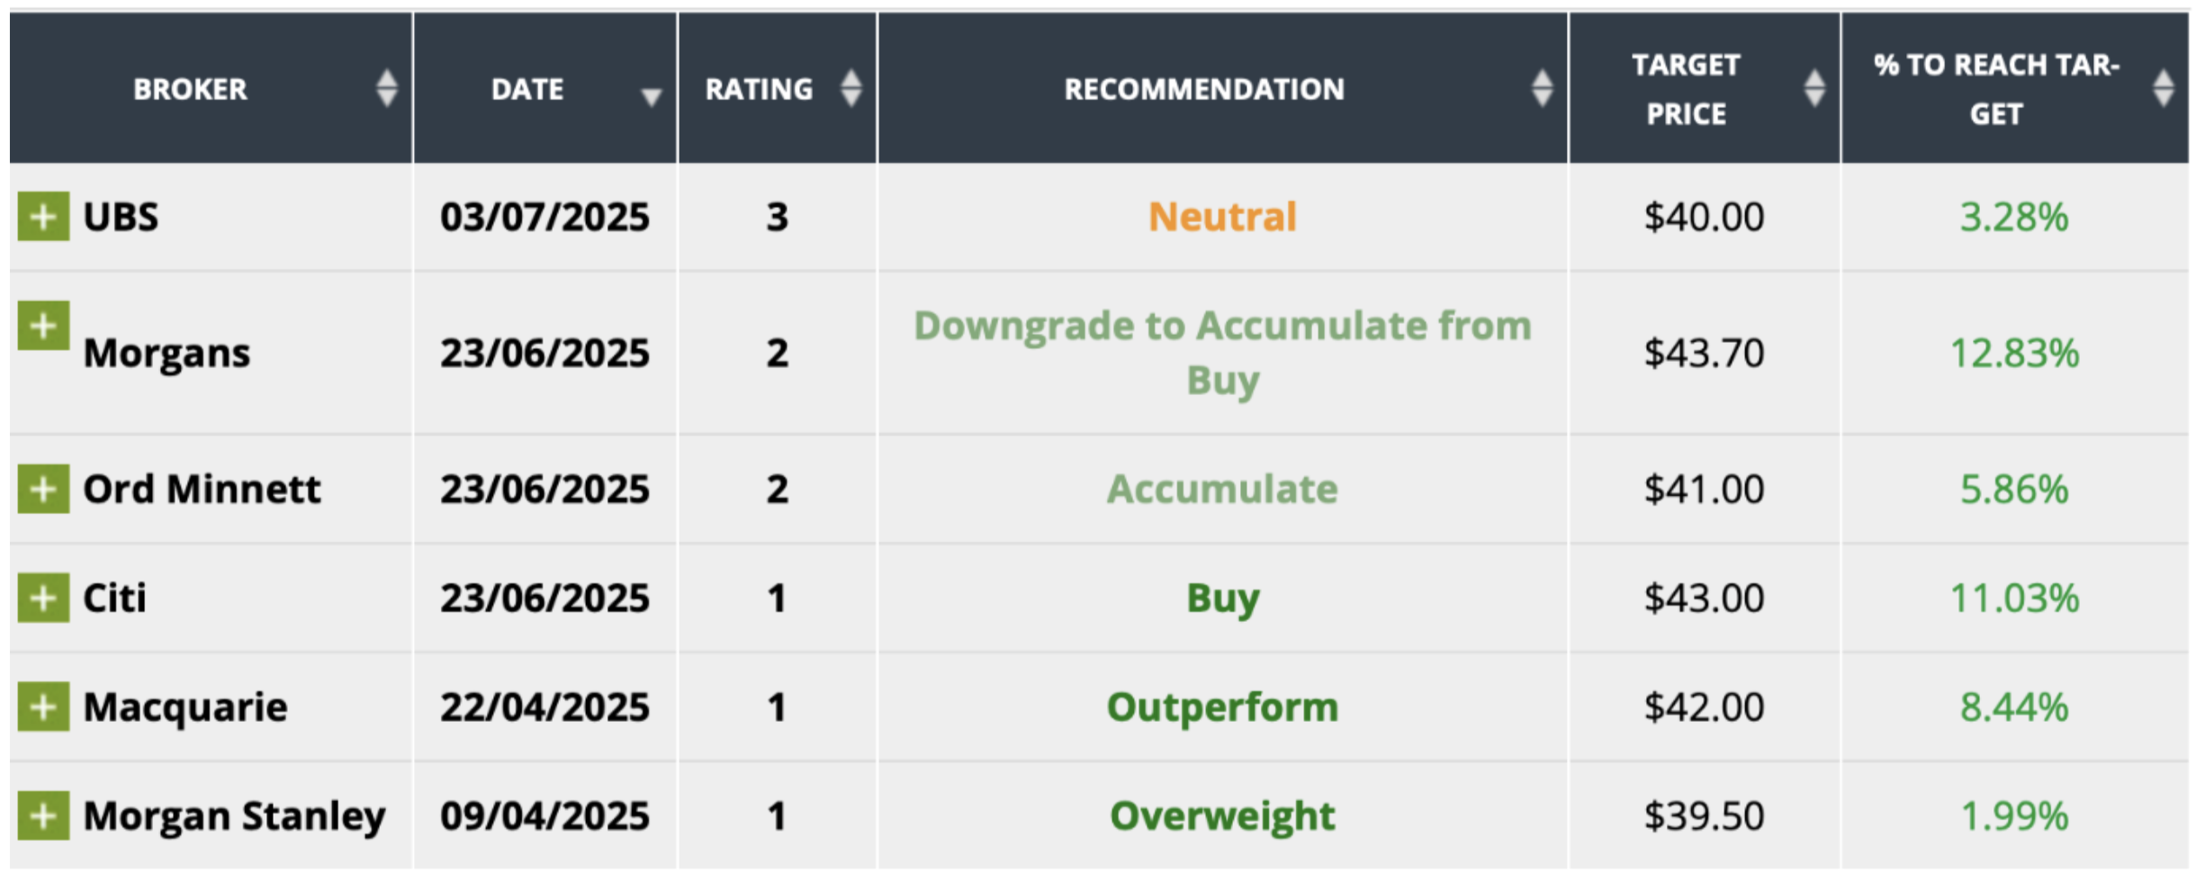Expand the Morgans broker row details

click(x=43, y=326)
